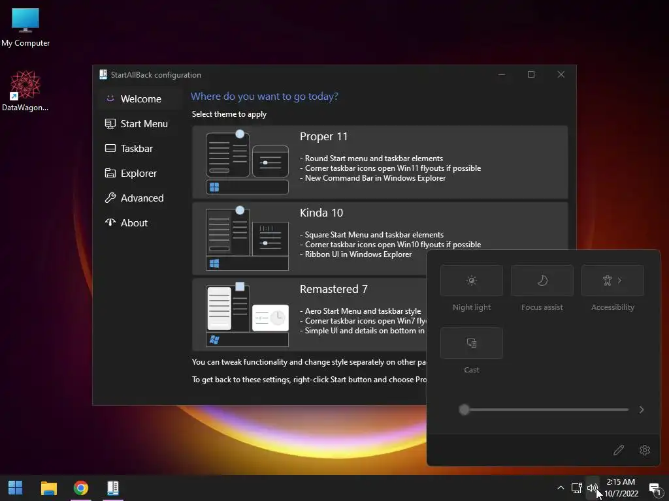The image size is (669, 501).
Task: Expand the Accessibility options chevron
Action: 620,281
